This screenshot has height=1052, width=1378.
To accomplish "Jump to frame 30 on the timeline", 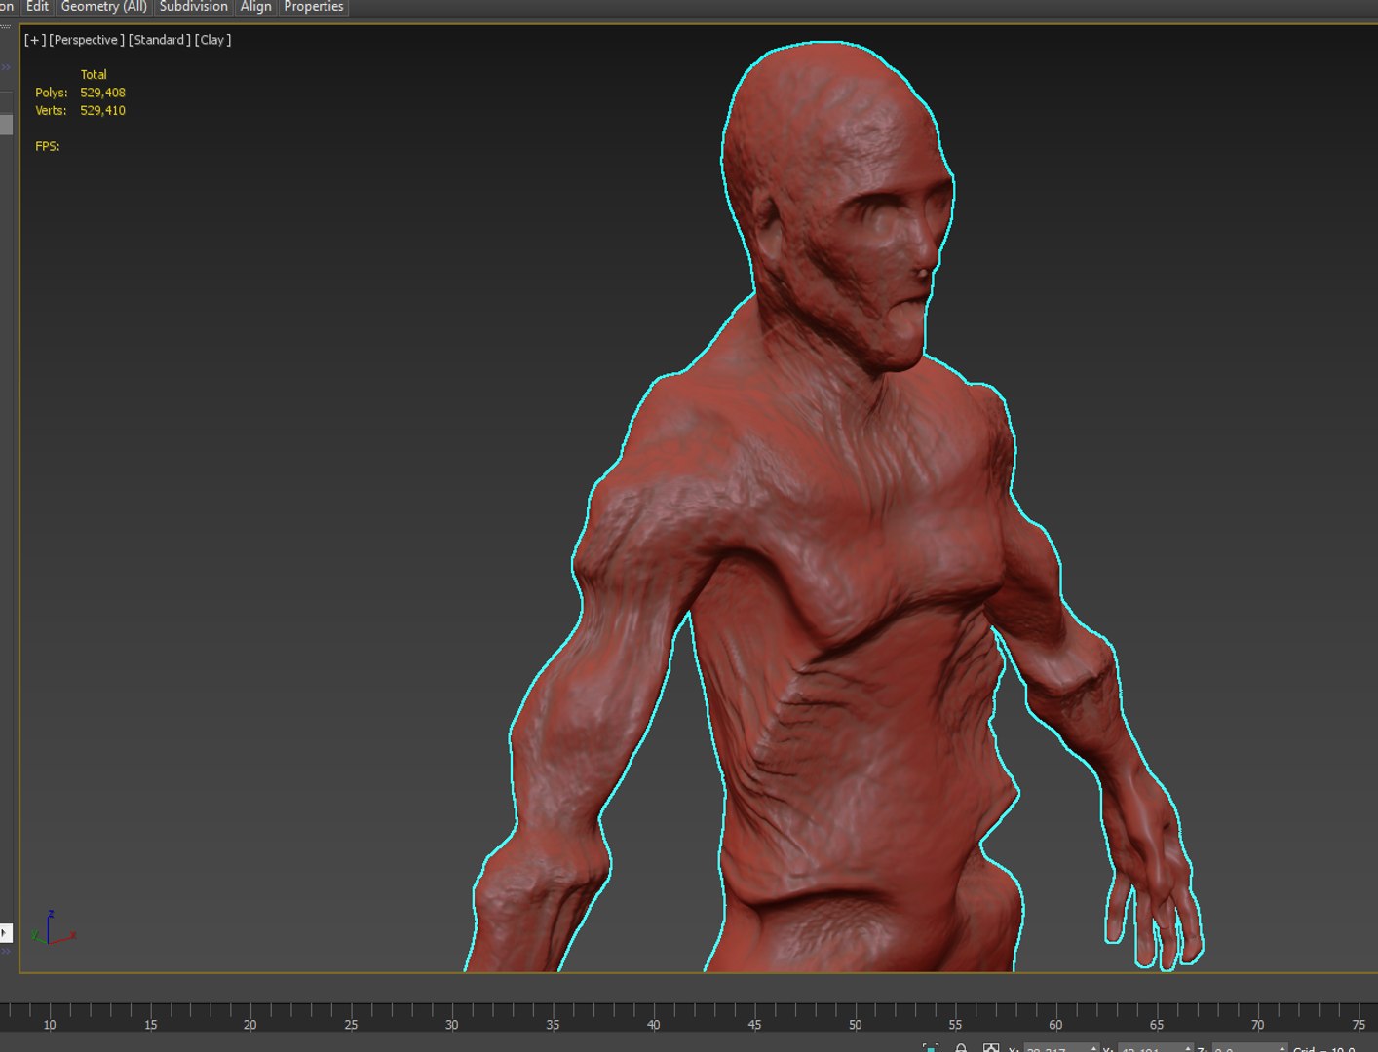I will point(451,1025).
